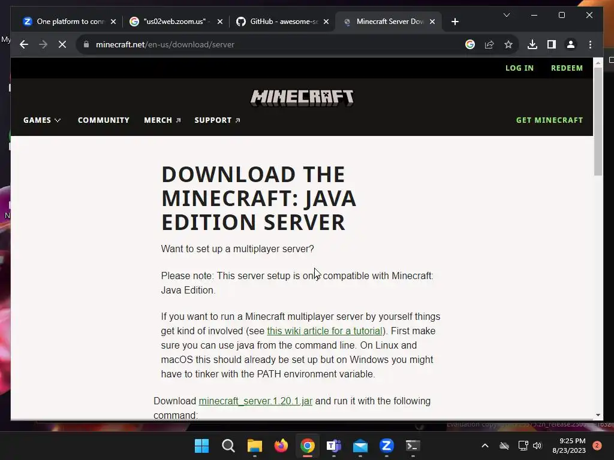Open COMMUNITY menu item
Image resolution: width=614 pixels, height=460 pixels.
(x=103, y=120)
